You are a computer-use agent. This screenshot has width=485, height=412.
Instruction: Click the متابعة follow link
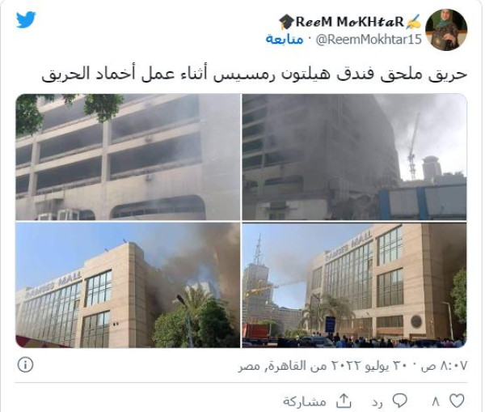tap(285, 40)
